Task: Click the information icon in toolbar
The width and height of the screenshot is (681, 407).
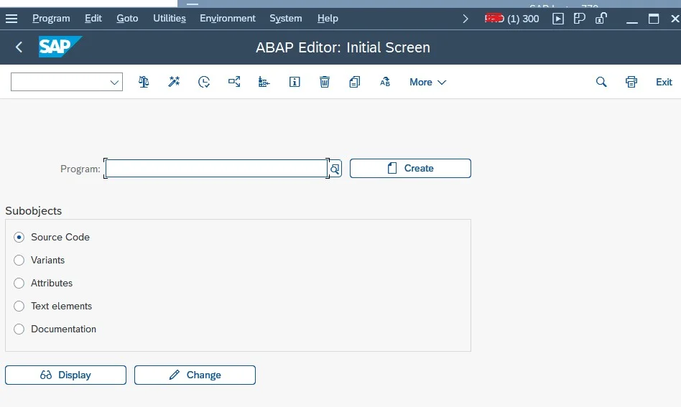Action: pos(295,82)
